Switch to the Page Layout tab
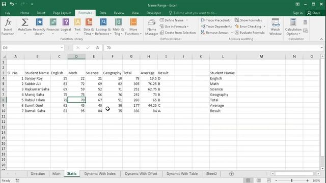The width and height of the screenshot is (326, 183). click(x=62, y=13)
